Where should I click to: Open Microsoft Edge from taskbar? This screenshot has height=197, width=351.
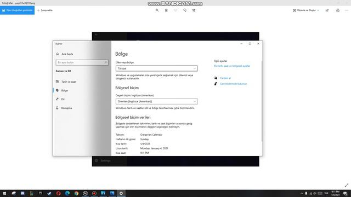pos(67,193)
